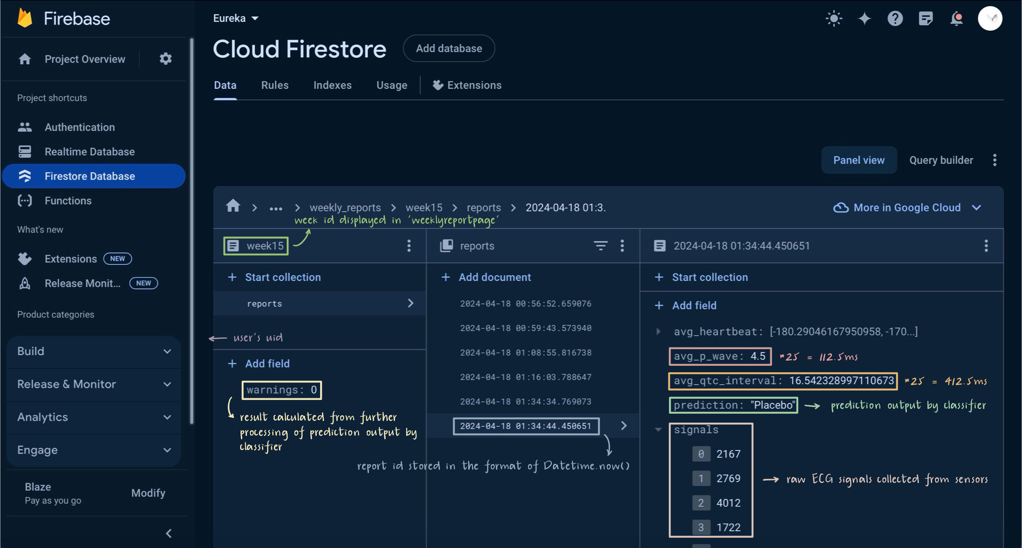
Task: Click the filter icon in reports column
Action: [x=600, y=246]
